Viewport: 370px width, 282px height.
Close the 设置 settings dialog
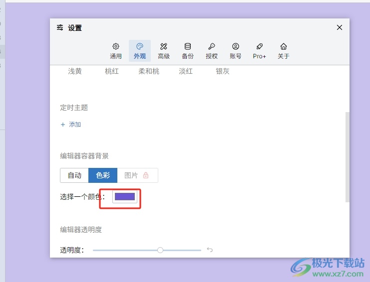click(340, 27)
